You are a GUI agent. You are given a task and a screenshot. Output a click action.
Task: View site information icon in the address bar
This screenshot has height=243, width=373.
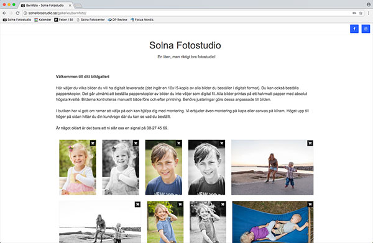(x=25, y=13)
